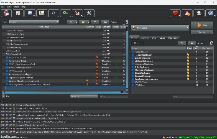Click the warning icon in log entry
This screenshot has height=139, width=217.
click(14, 128)
